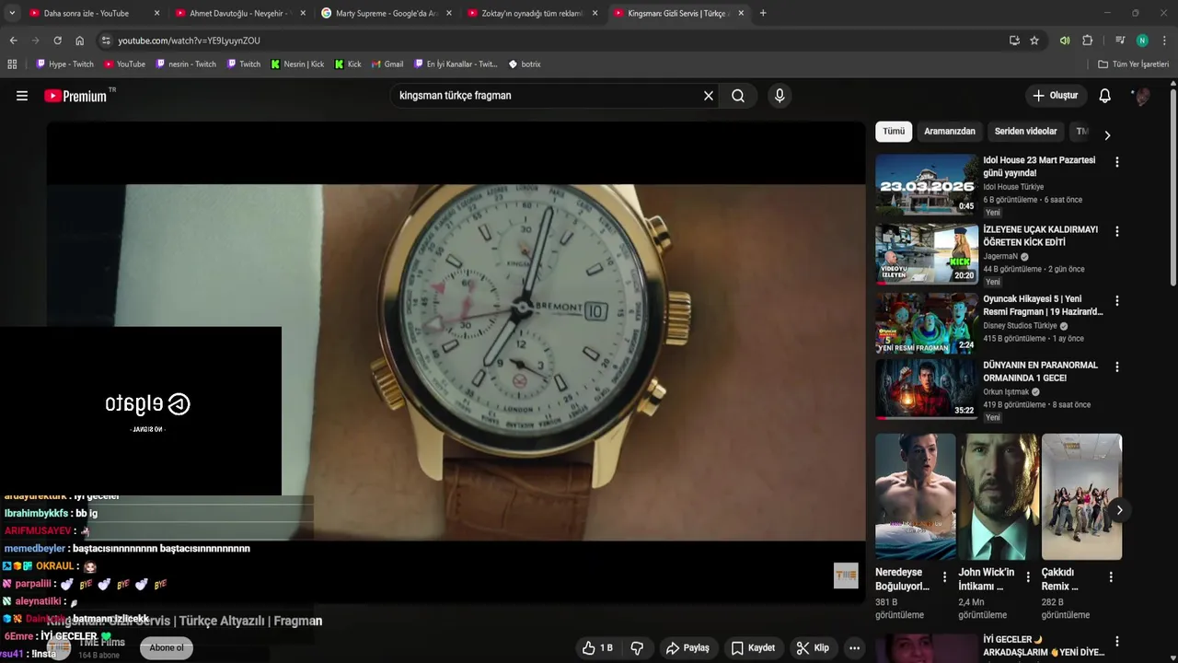Open Tüm Yer İşaretleri folder

(x=1134, y=64)
